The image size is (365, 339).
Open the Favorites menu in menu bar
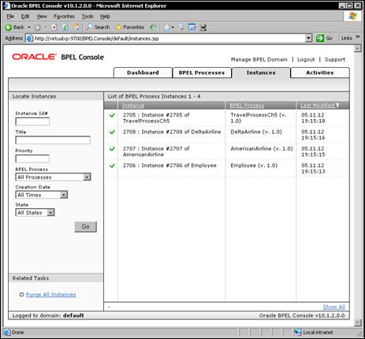tap(64, 17)
